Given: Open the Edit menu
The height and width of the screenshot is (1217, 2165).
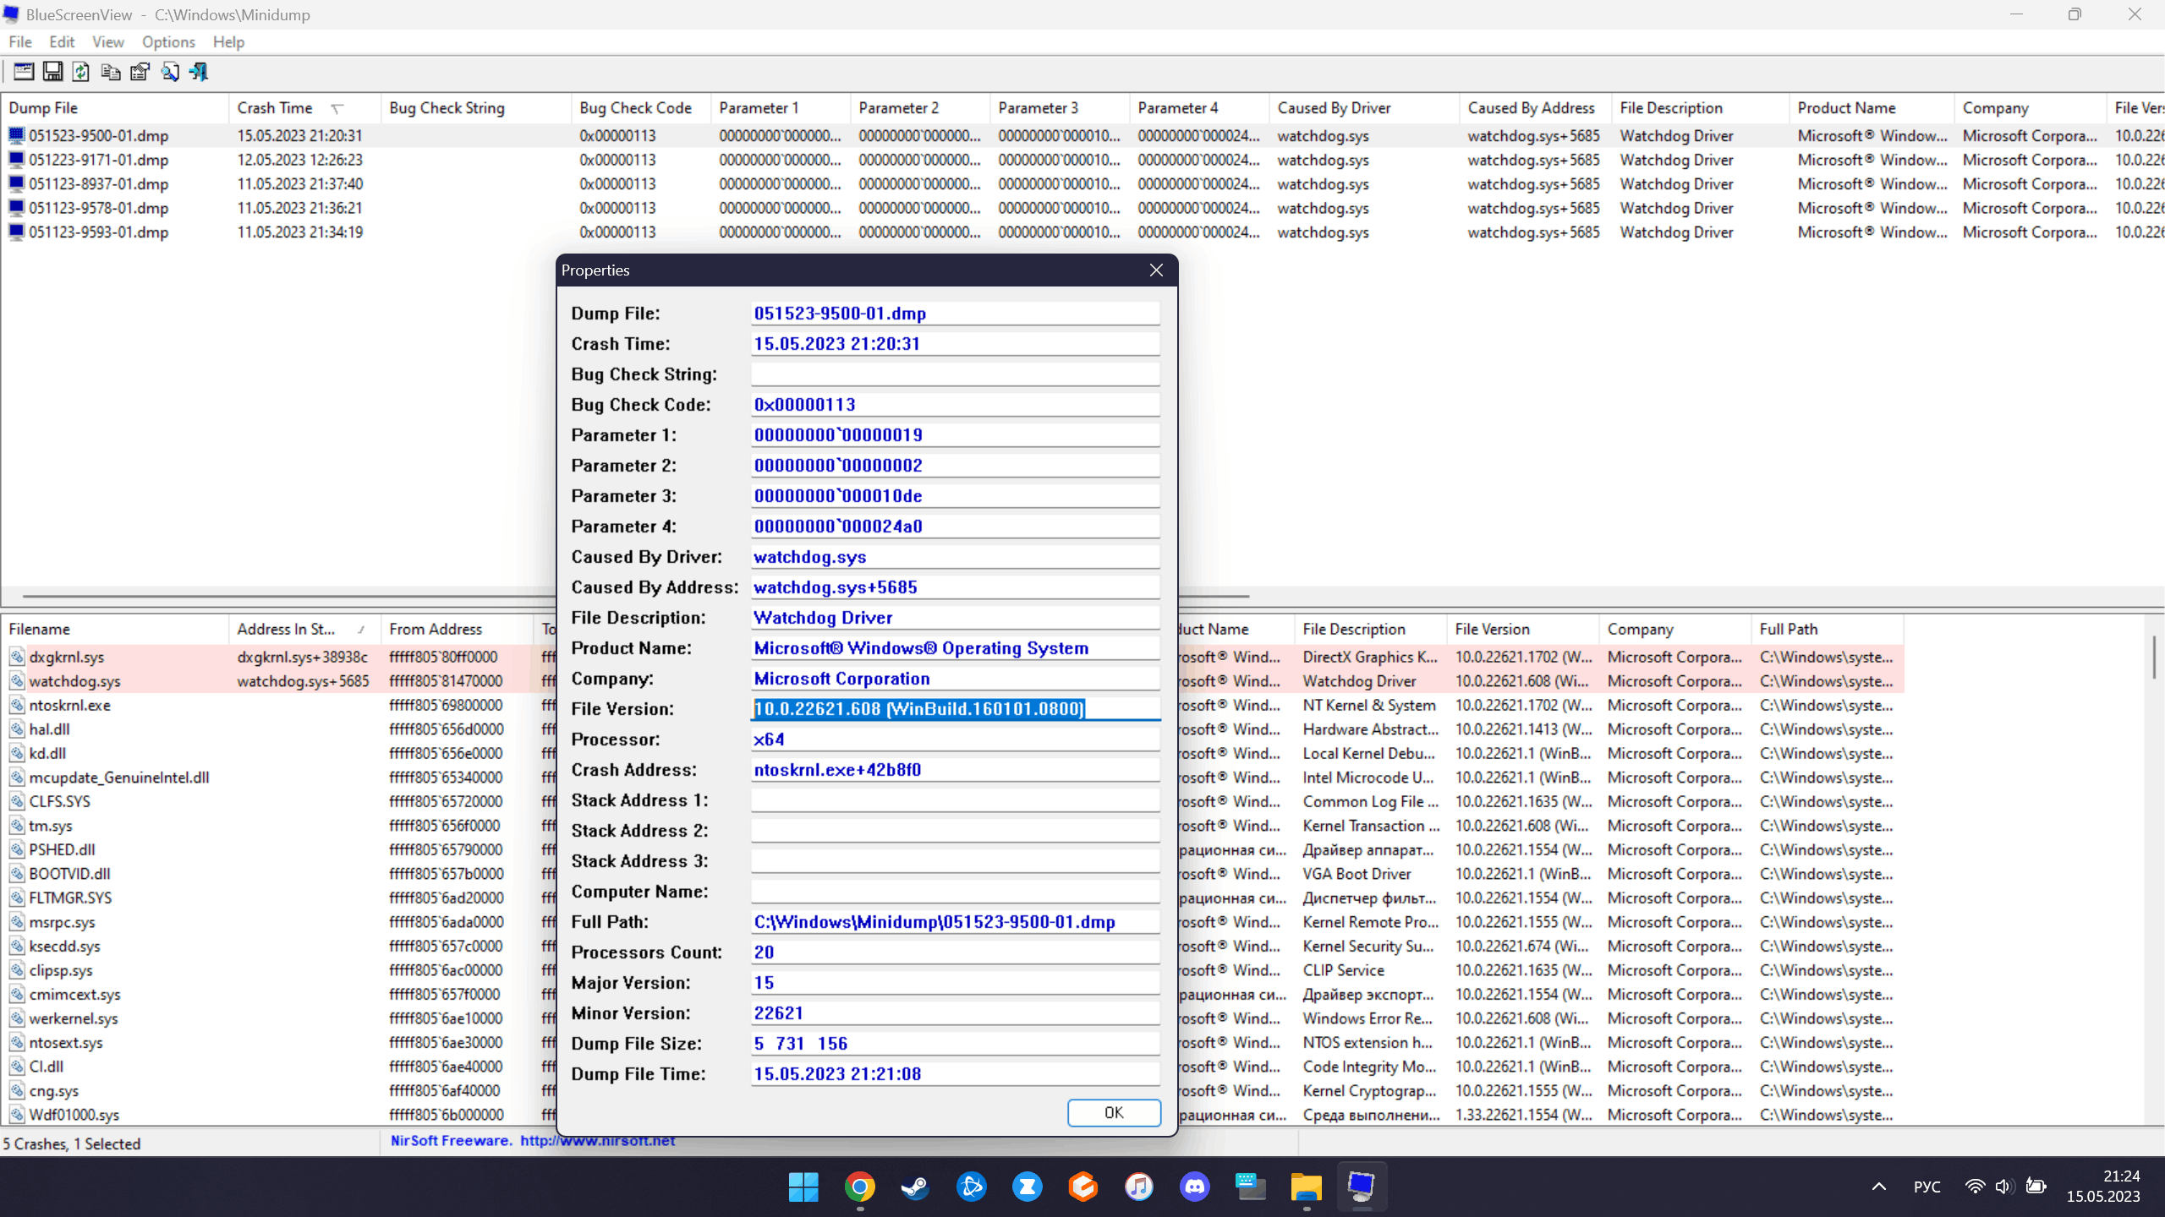Looking at the screenshot, I should (62, 42).
